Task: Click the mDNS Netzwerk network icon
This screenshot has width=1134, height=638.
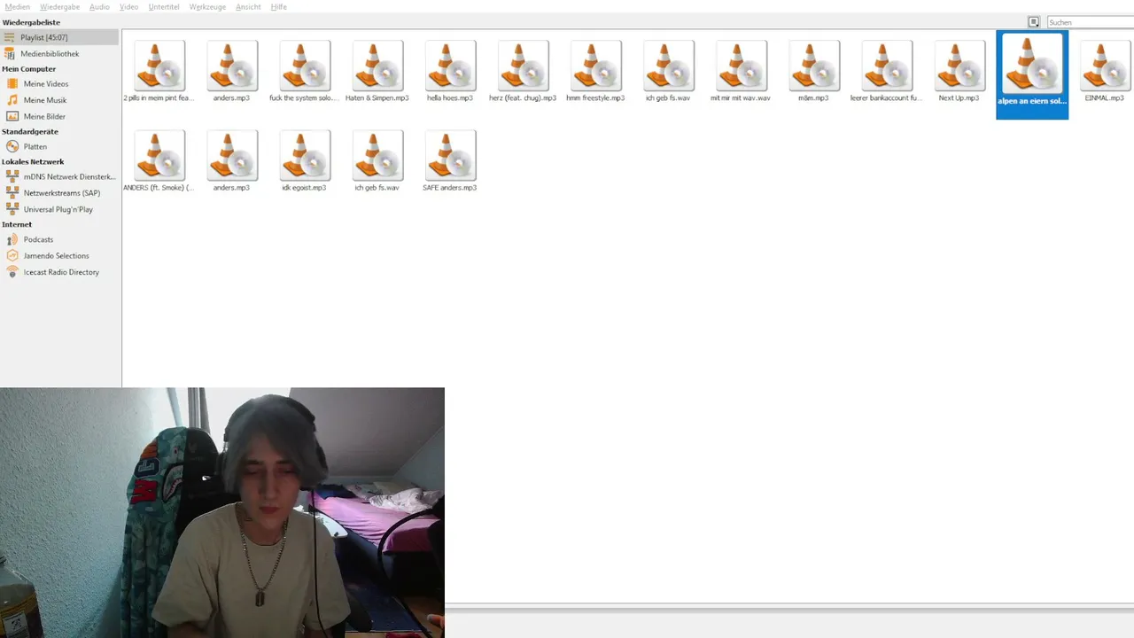Action: [x=12, y=177]
